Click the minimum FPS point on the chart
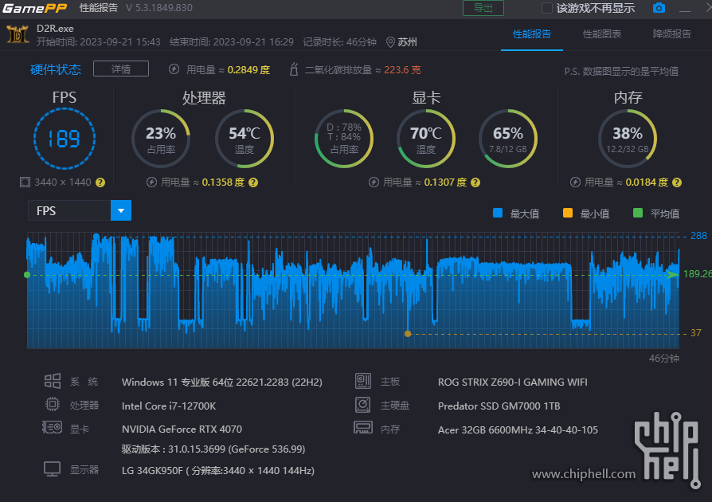The height and width of the screenshot is (502, 712). pos(408,333)
